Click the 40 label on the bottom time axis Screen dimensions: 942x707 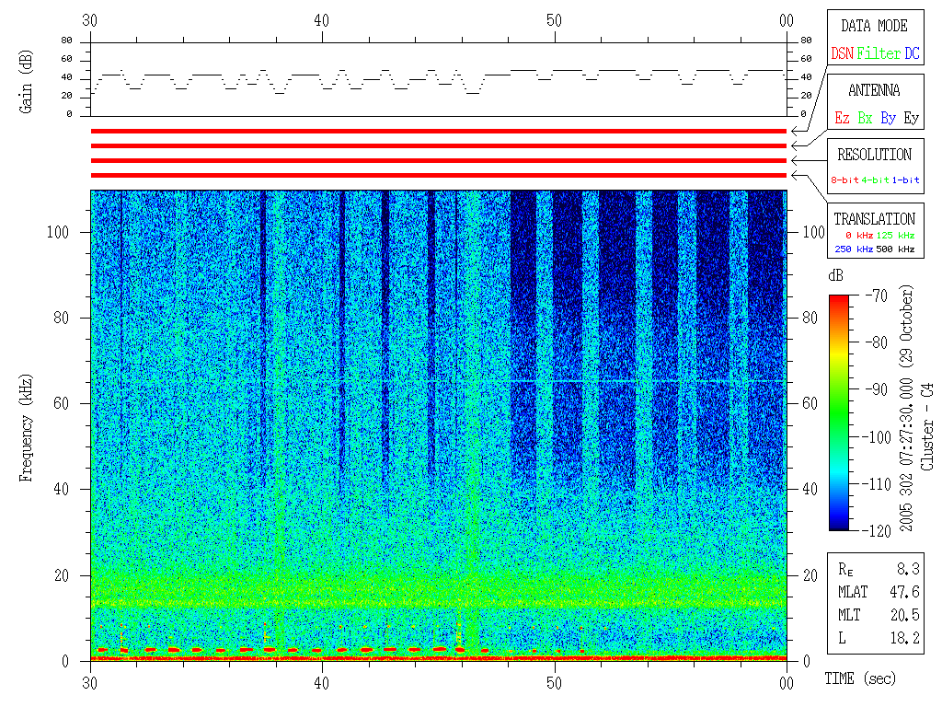(322, 684)
